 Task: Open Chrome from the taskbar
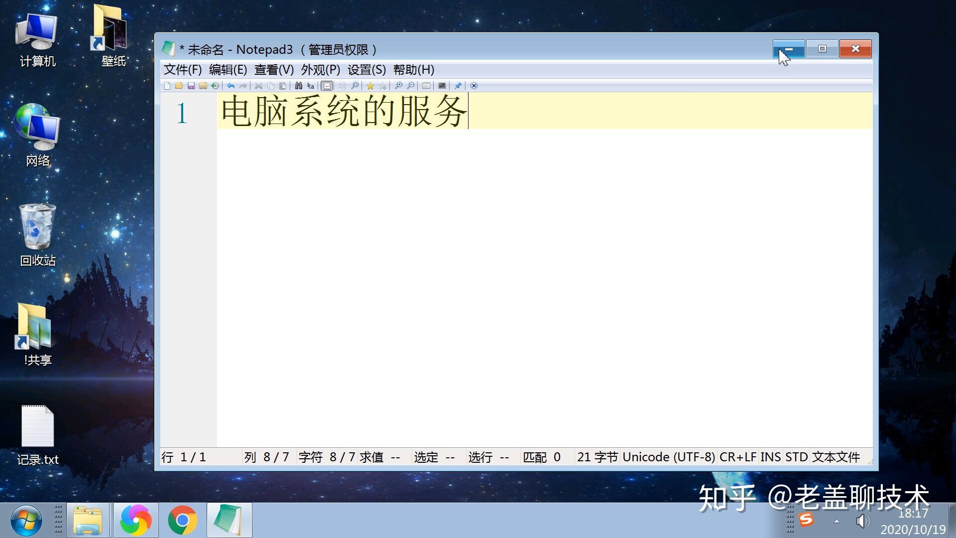coord(183,520)
